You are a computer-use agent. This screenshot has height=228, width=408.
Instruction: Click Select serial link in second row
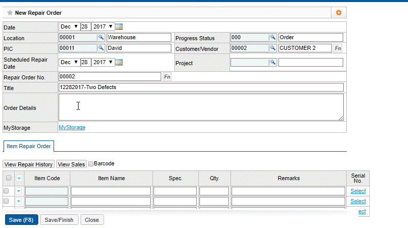[358, 201]
